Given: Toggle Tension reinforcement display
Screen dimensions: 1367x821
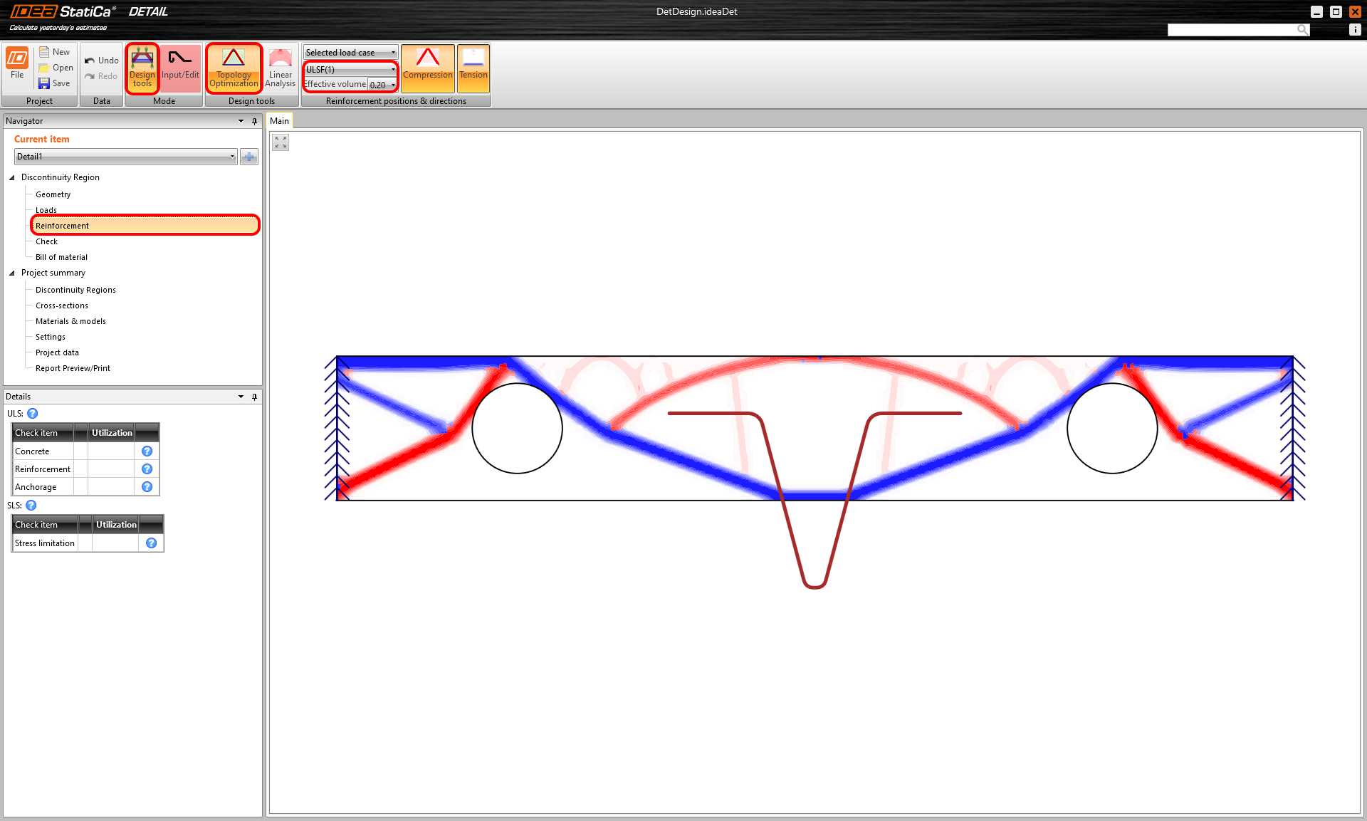Looking at the screenshot, I should pos(473,68).
